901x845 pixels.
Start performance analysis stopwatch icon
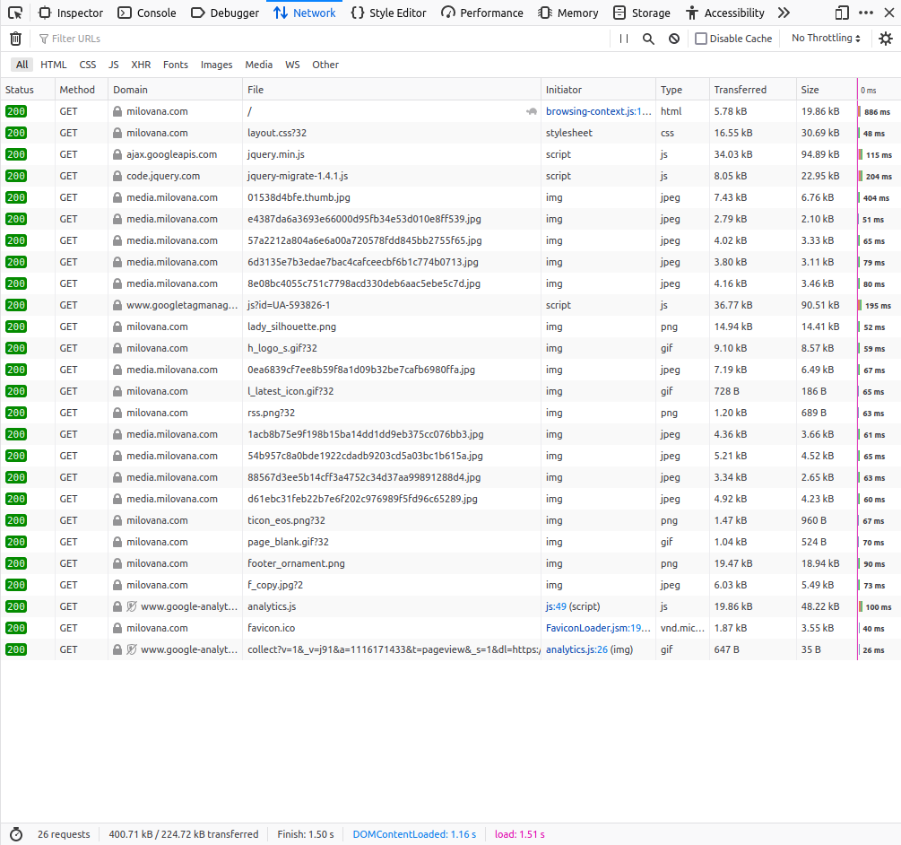click(16, 834)
